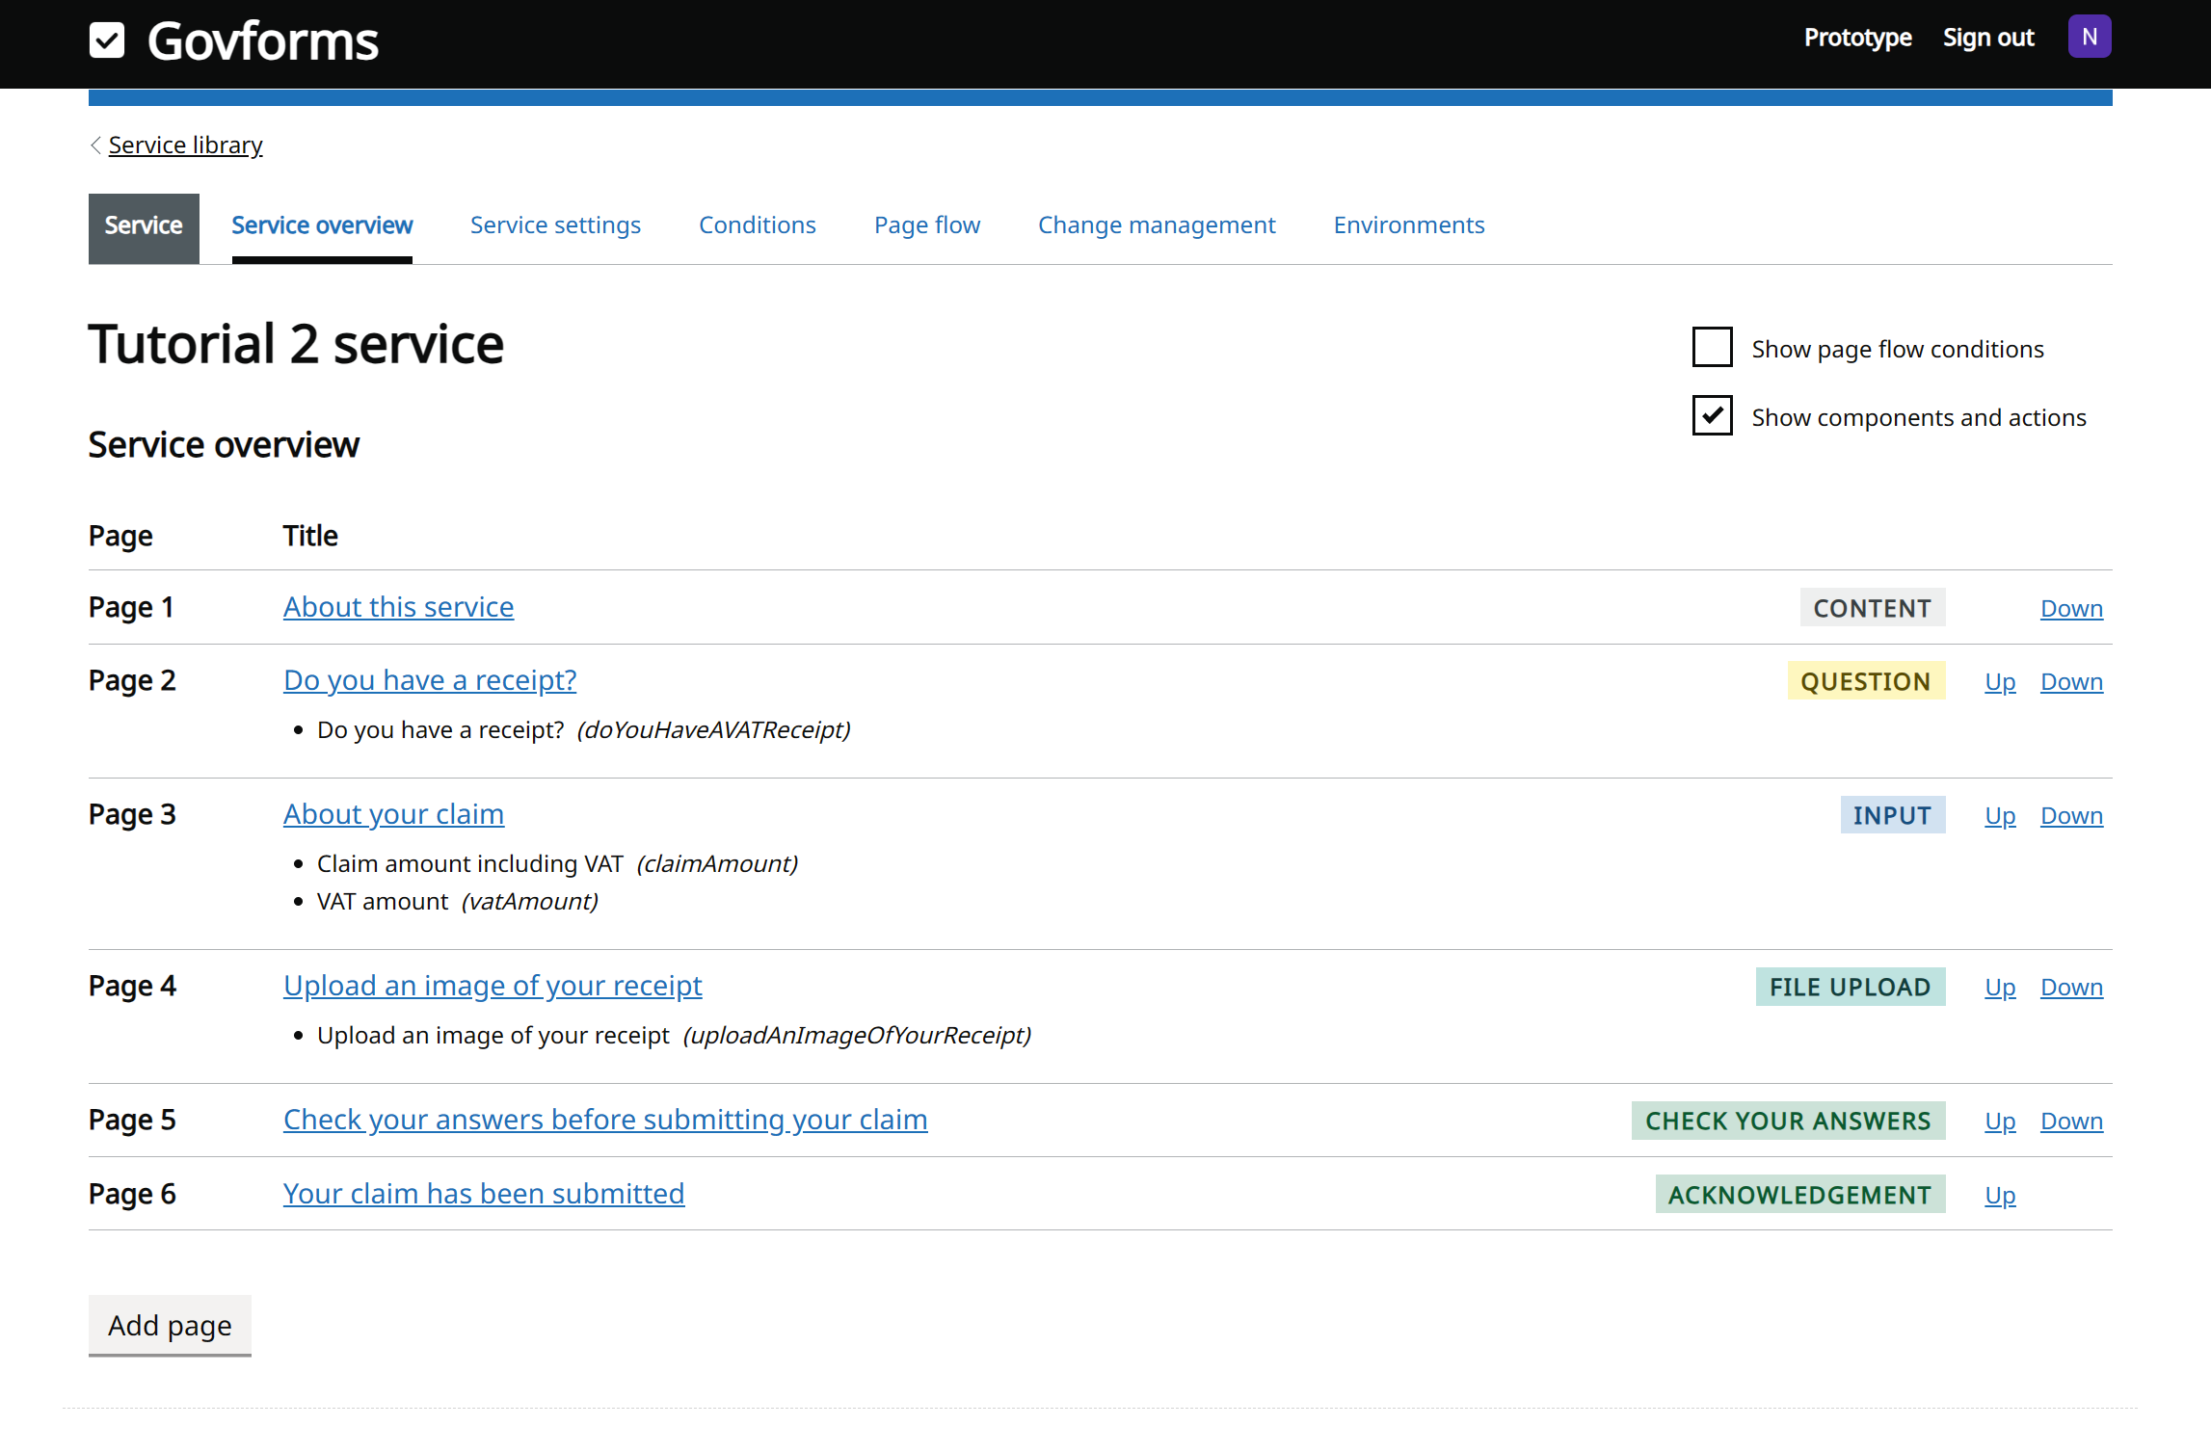The width and height of the screenshot is (2211, 1452).
Task: Click the Govforms title text
Action: coord(263,41)
